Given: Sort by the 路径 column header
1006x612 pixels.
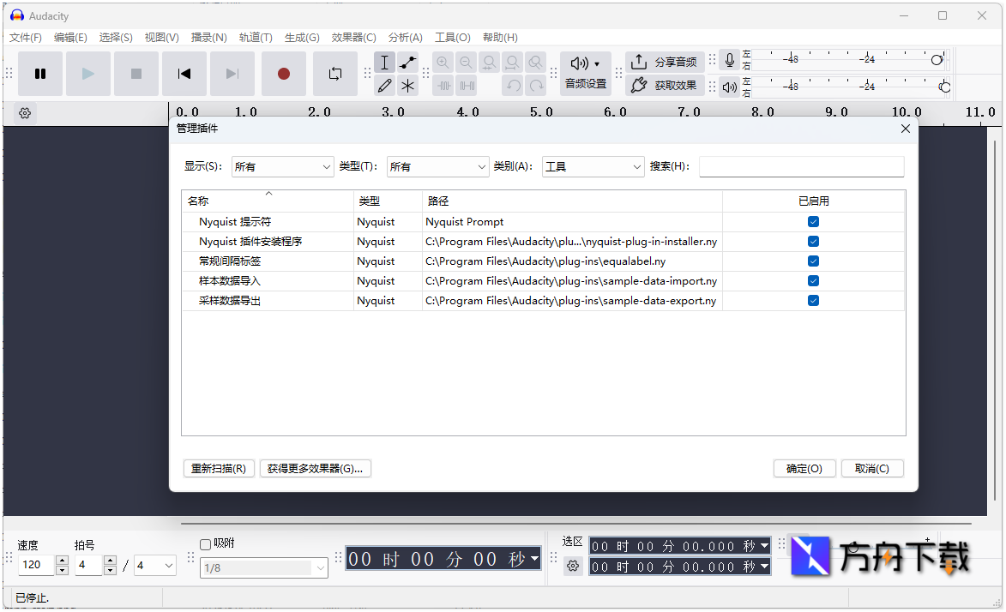Looking at the screenshot, I should [572, 201].
